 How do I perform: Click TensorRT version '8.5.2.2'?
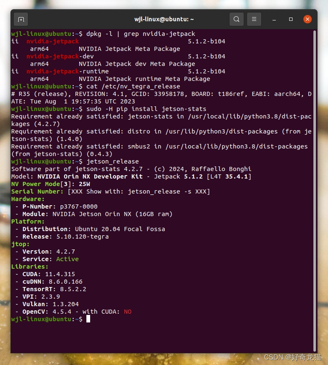tap(73, 289)
